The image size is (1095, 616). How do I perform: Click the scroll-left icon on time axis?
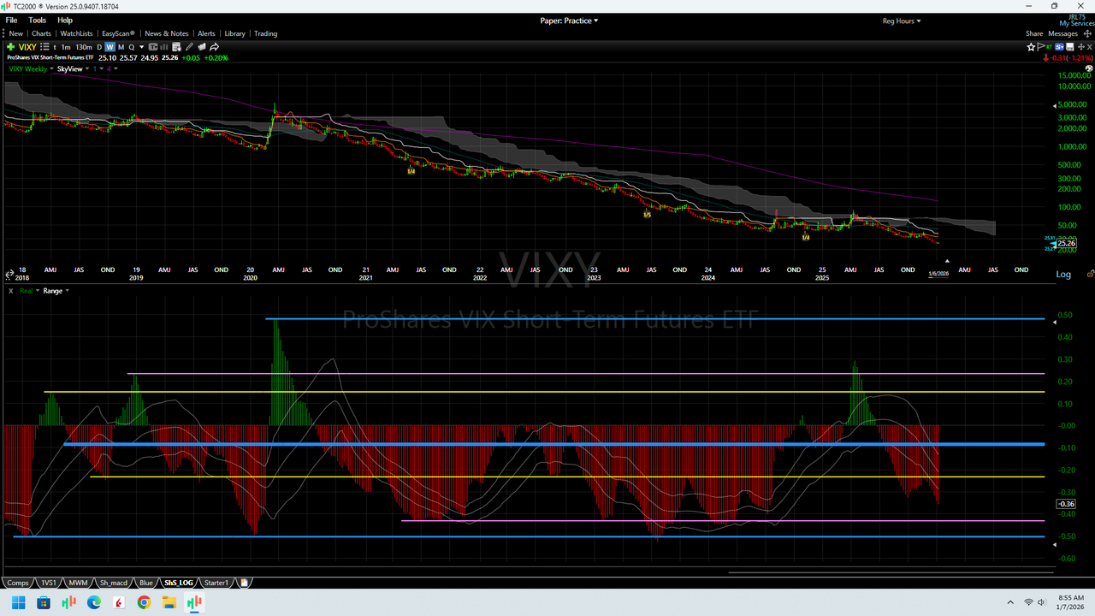pos(9,275)
